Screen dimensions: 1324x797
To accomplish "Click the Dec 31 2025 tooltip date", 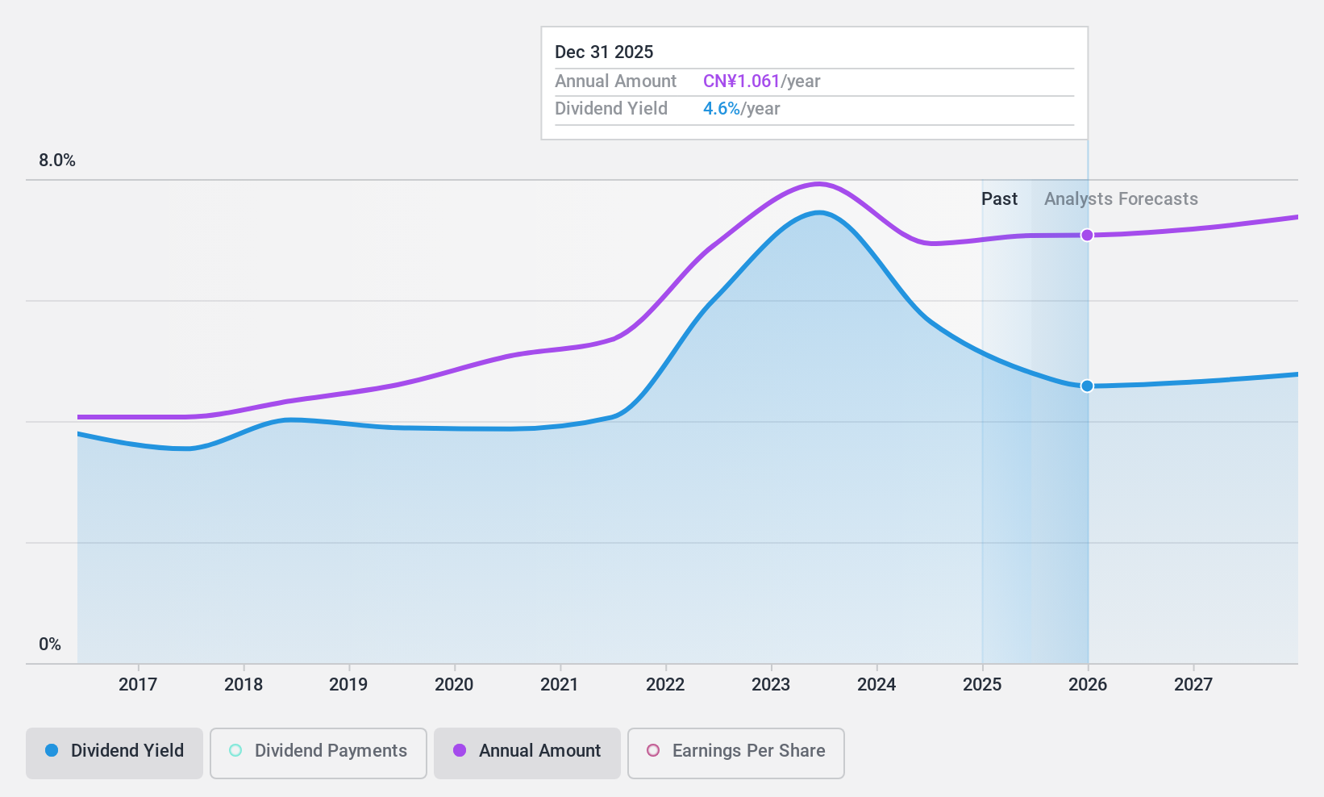I will coord(604,52).
